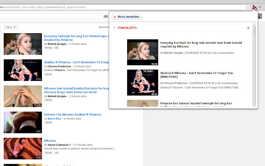This screenshot has height=166, width=265.
Task: Open thumbnail of Rihanna hair tutorial braided video
Action: coord(23,96)
